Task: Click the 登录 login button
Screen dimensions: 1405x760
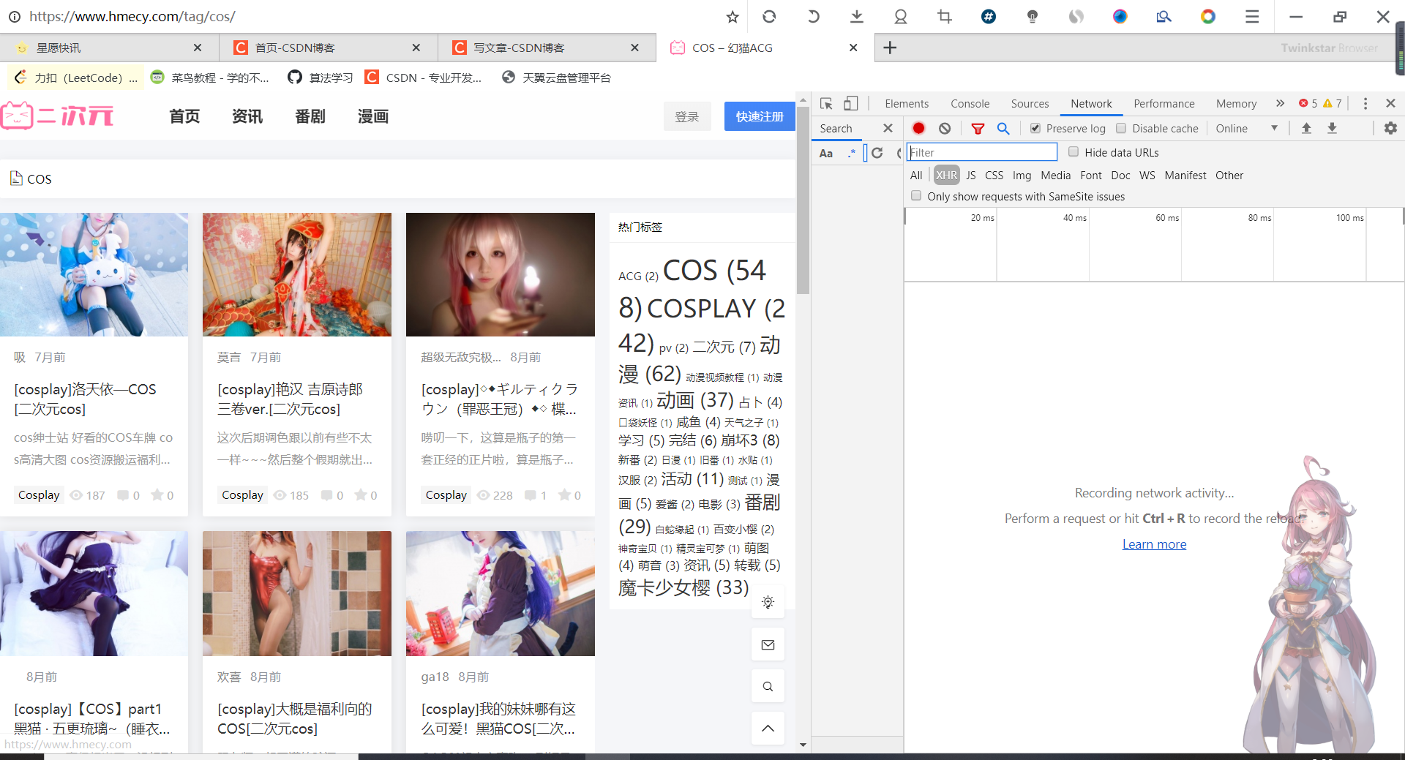Action: [x=686, y=116]
